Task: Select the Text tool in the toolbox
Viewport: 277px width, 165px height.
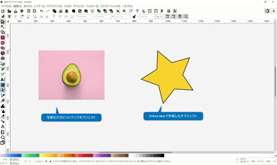Action: click(3, 79)
